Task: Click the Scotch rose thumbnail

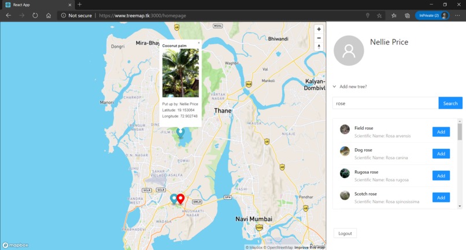Action: 345,195
